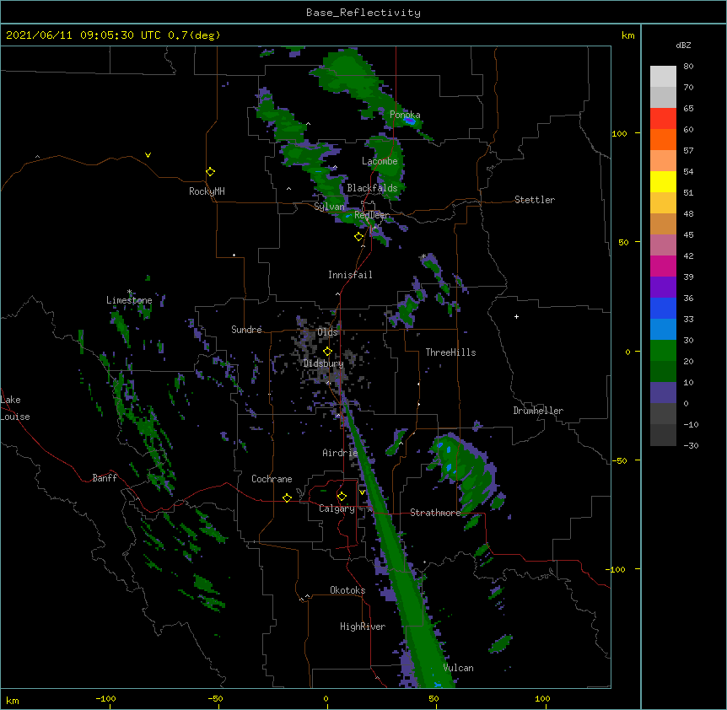Click the bright green 20-30 dBZ swatch

pos(663,351)
